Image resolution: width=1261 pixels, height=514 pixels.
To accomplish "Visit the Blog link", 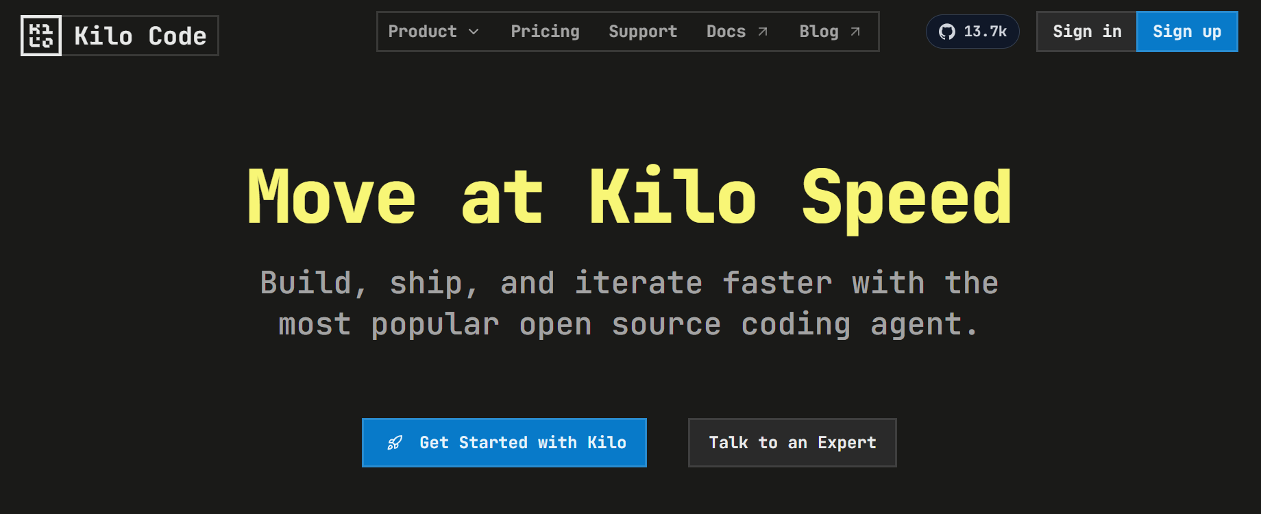I will click(819, 32).
